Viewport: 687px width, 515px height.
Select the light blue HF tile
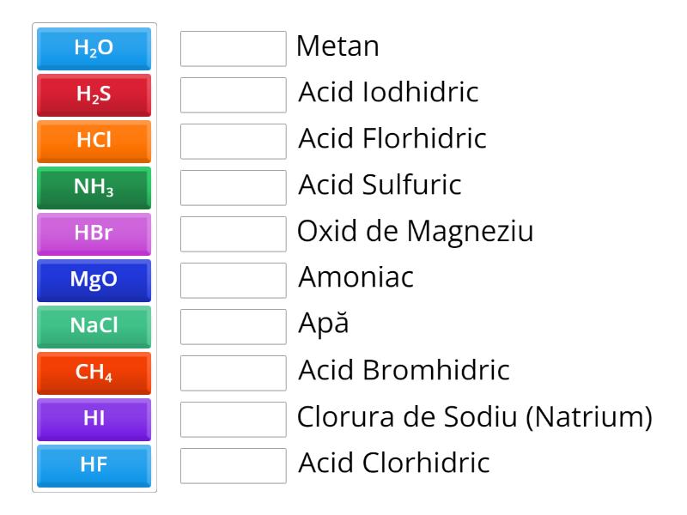(94, 466)
